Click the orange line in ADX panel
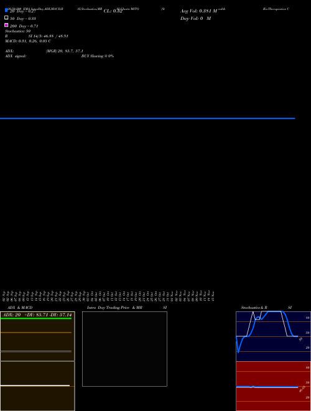 pos(36,333)
